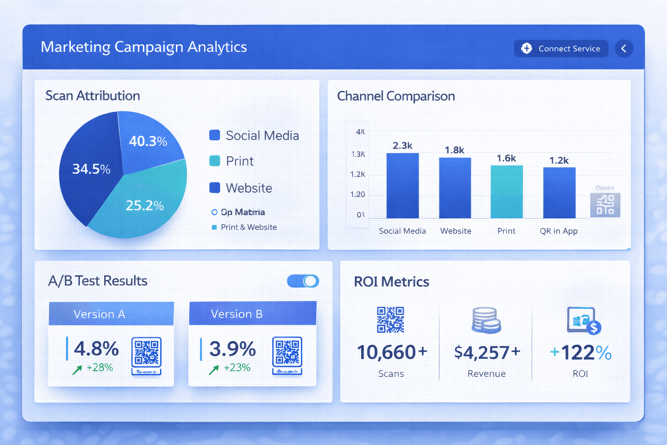Image resolution: width=667 pixels, height=445 pixels.
Task: Click the green growth arrow next to +28%
Action: [x=78, y=369]
